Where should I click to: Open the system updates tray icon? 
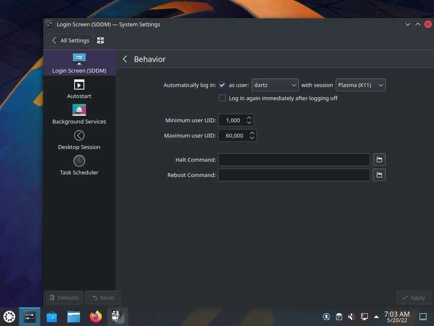326,317
